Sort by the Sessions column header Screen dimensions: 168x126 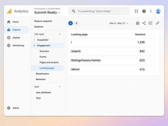coord(140,34)
